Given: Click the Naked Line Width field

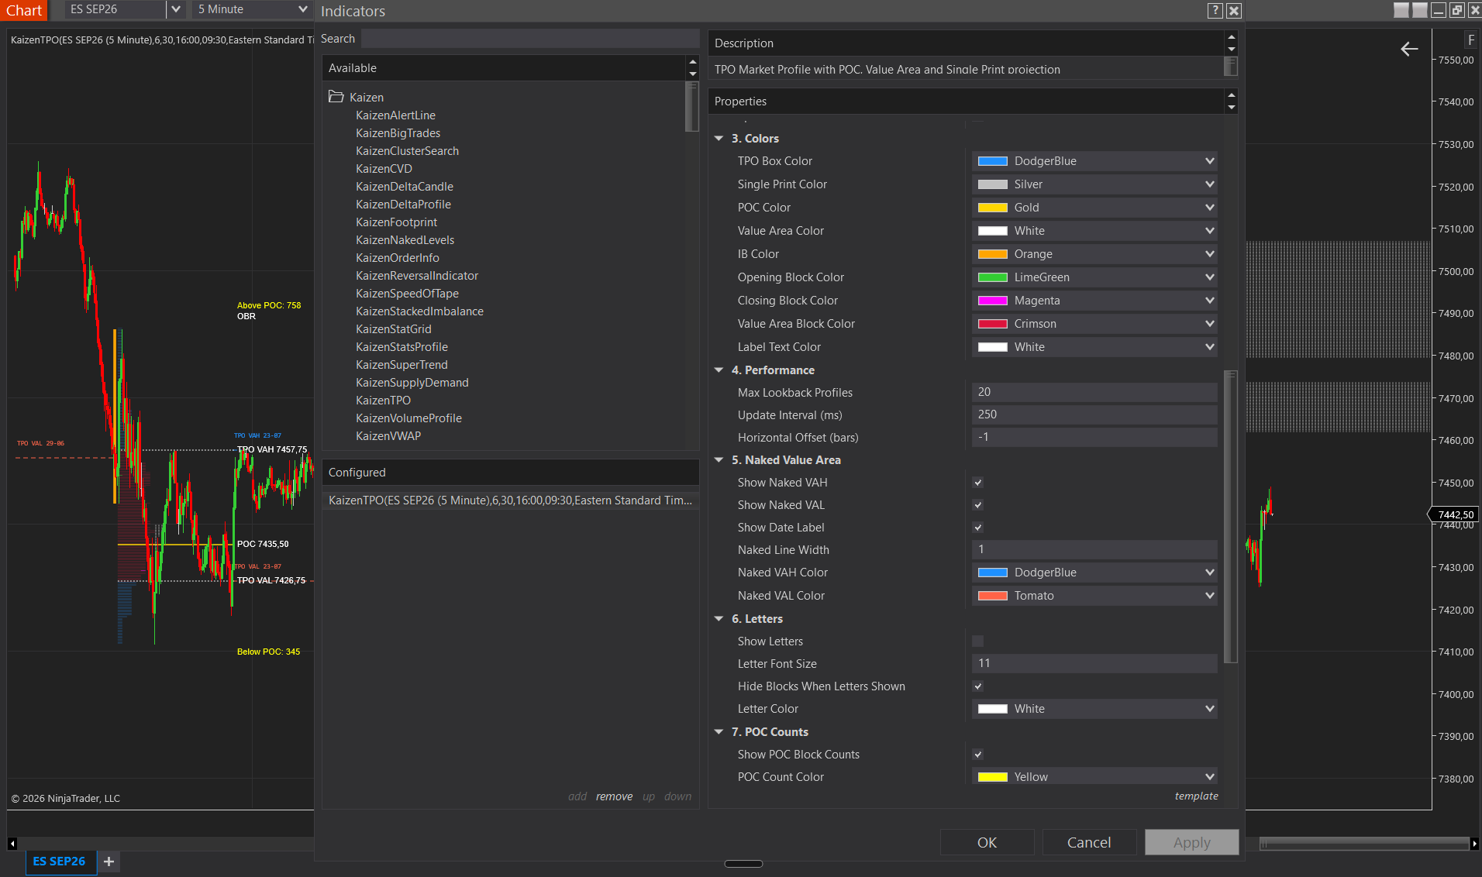Looking at the screenshot, I should pyautogui.click(x=1094, y=549).
